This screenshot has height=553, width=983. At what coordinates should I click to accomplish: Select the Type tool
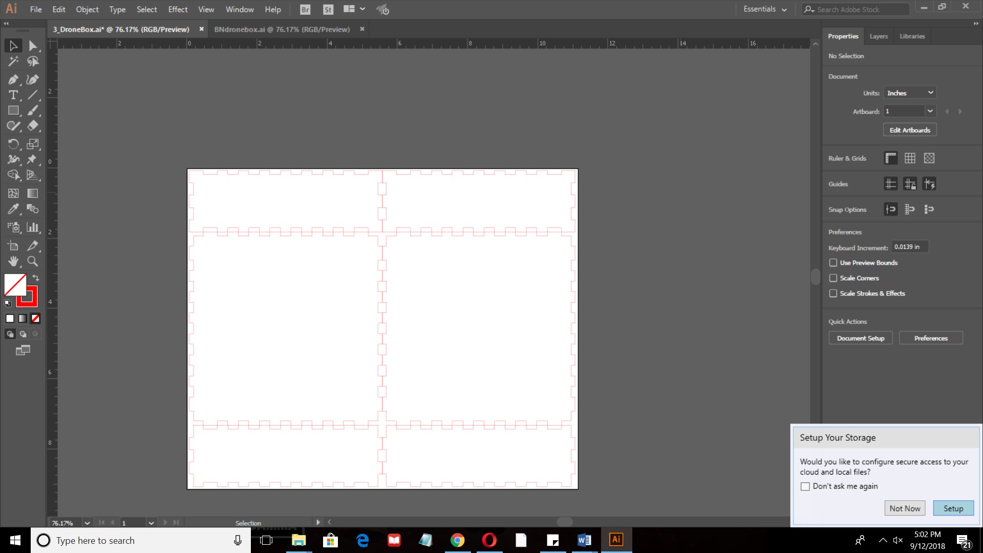pos(13,95)
